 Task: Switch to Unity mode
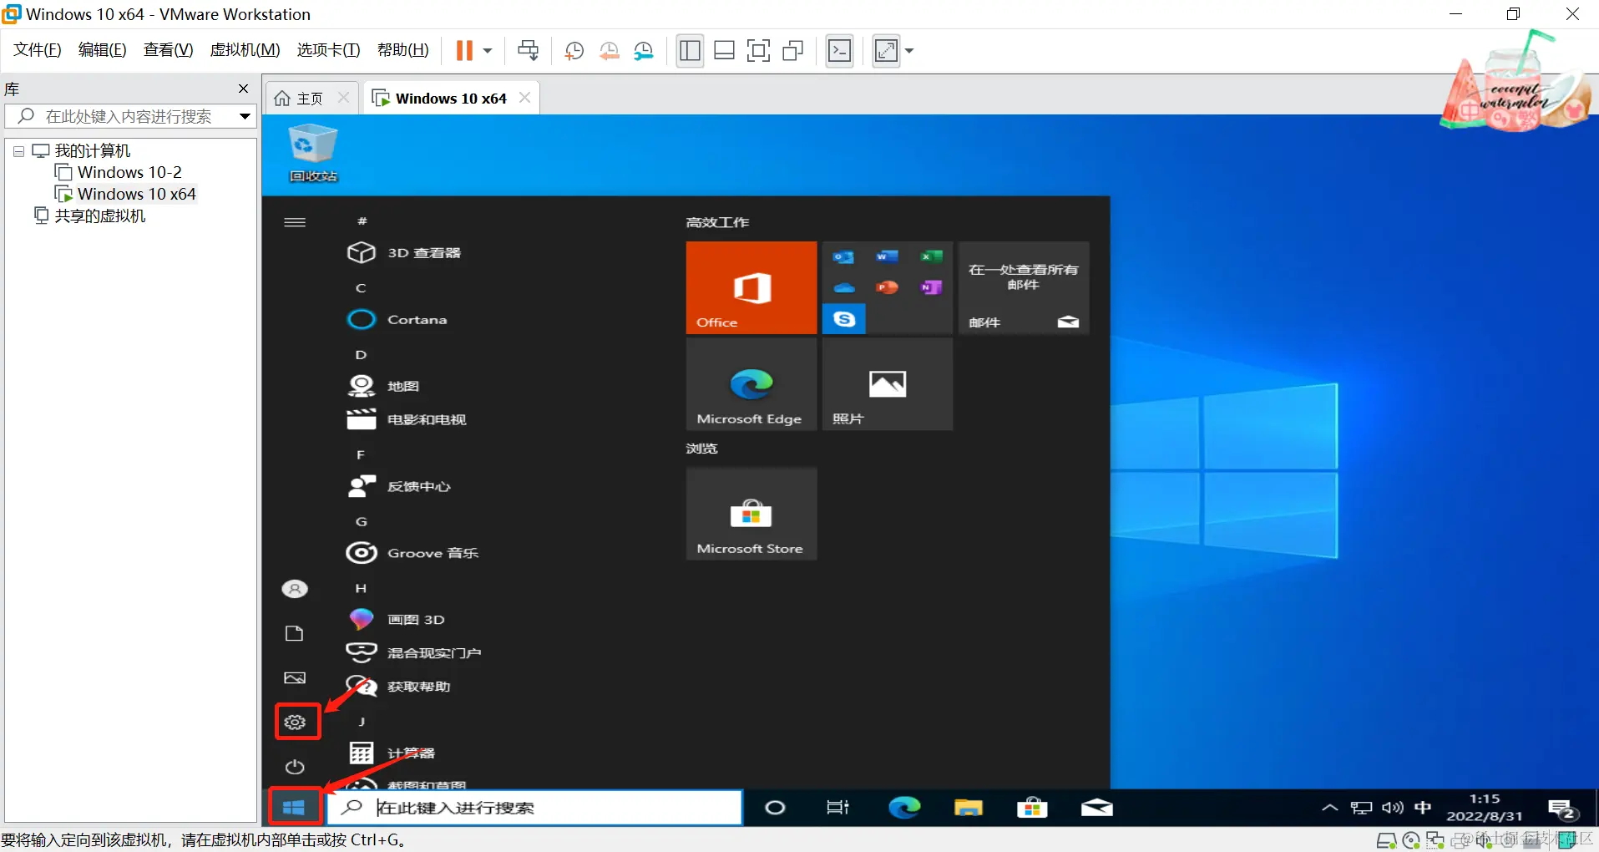792,51
